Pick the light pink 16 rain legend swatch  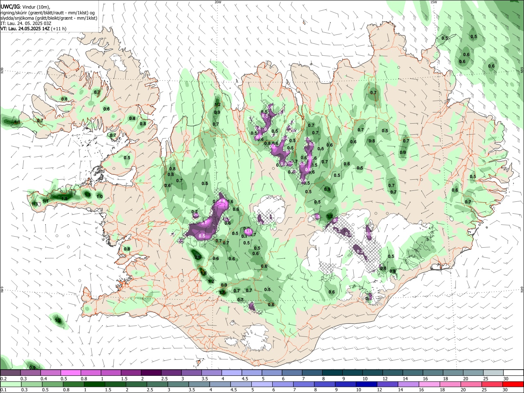(430, 384)
